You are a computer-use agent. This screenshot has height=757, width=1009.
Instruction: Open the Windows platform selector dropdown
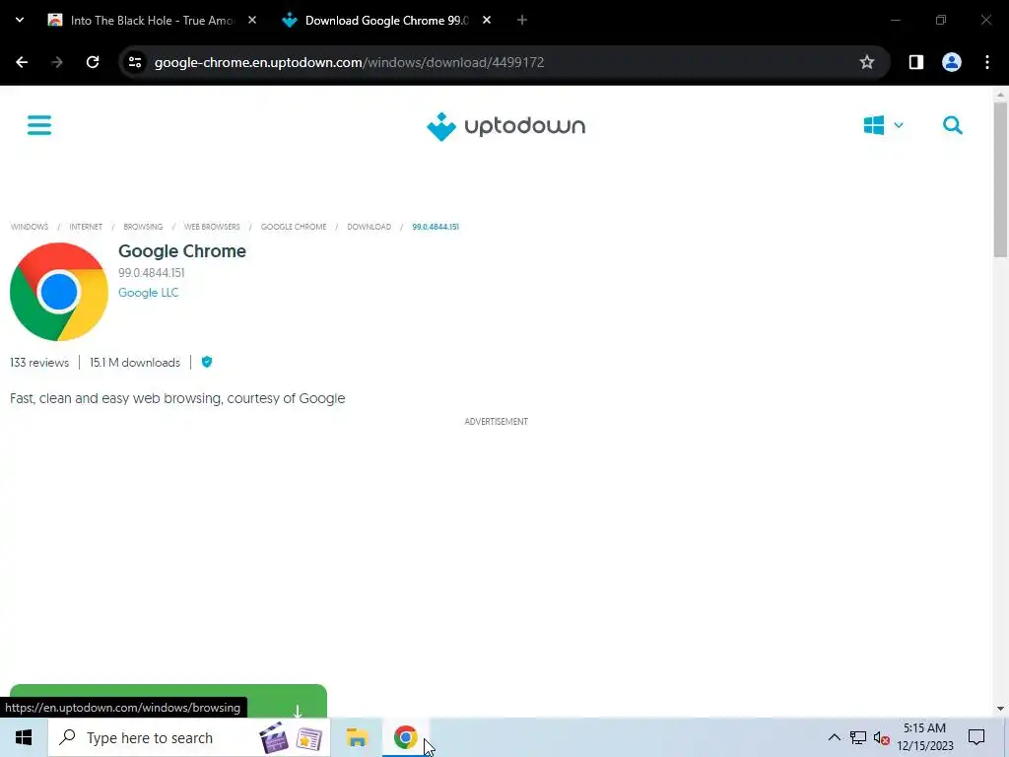pyautogui.click(x=884, y=125)
